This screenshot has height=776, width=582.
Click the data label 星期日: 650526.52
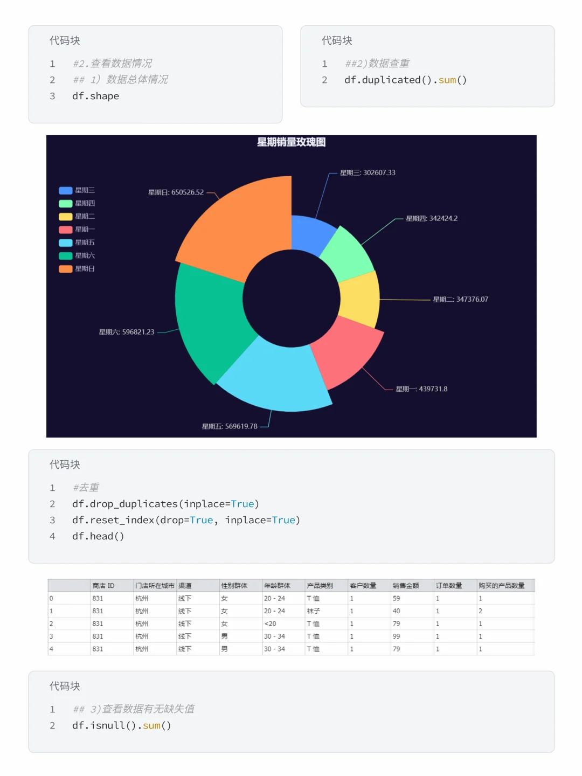click(175, 191)
